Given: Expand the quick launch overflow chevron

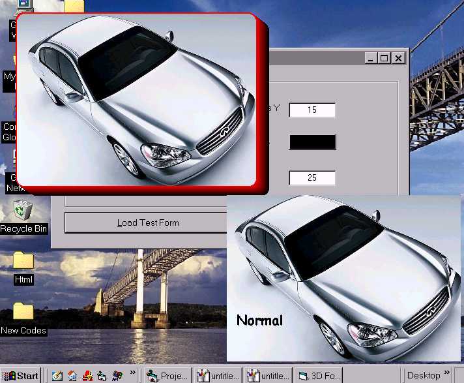Looking at the screenshot, I should click(x=133, y=373).
